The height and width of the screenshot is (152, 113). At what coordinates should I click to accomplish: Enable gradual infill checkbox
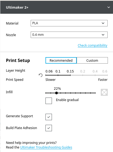point(49,101)
